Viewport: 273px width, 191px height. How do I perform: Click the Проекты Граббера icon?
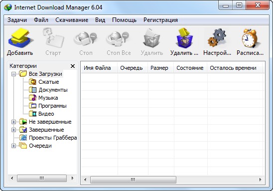(23, 138)
